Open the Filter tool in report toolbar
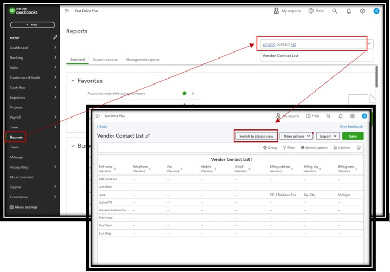Viewport: 390px width, 272px height. click(x=289, y=147)
